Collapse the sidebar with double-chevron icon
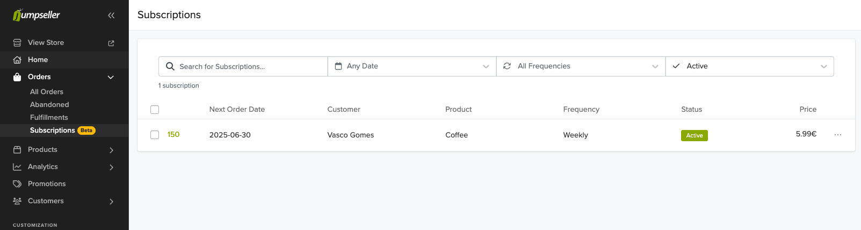The width and height of the screenshot is (861, 230). coord(111,16)
